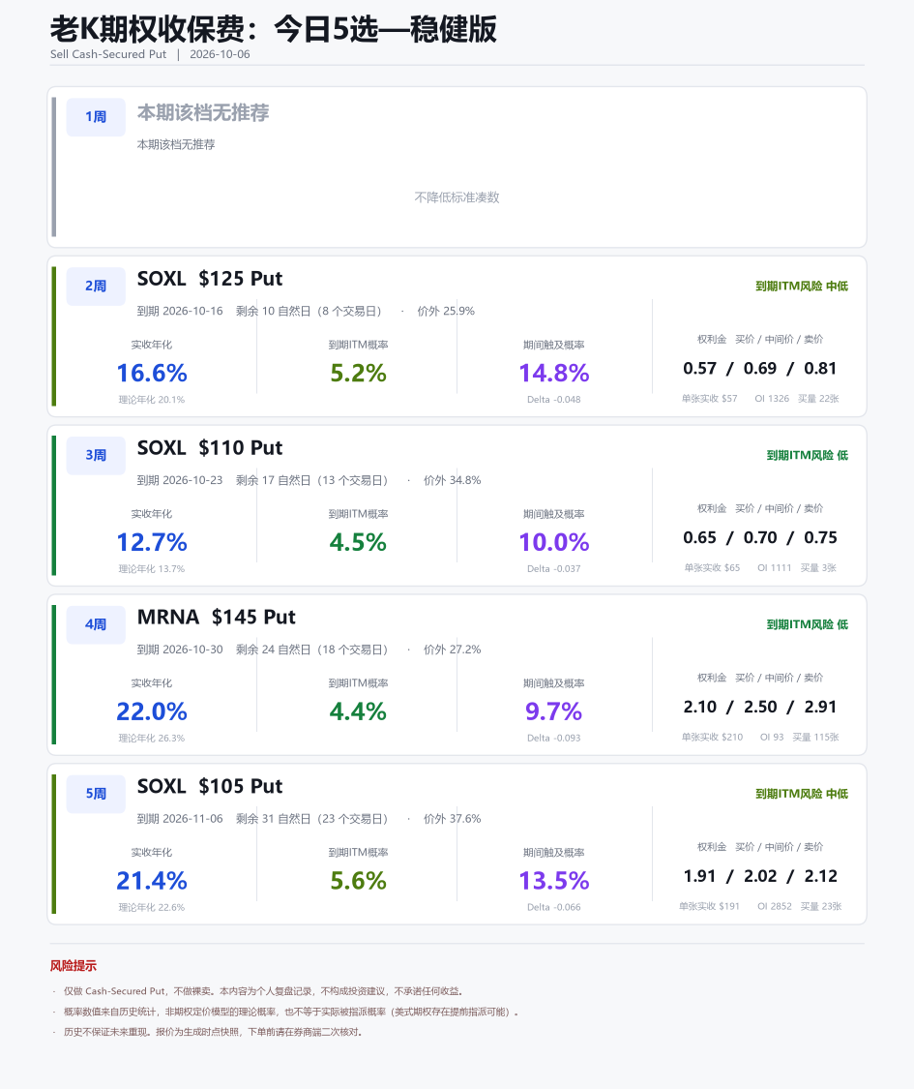This screenshot has height=1089, width=914.
Task: Click the Sell Cash-Secured Put subtitle
Action: [x=108, y=54]
